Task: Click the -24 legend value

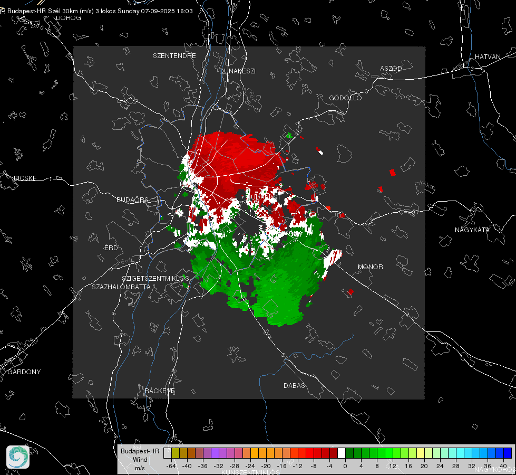Action: coord(250,466)
